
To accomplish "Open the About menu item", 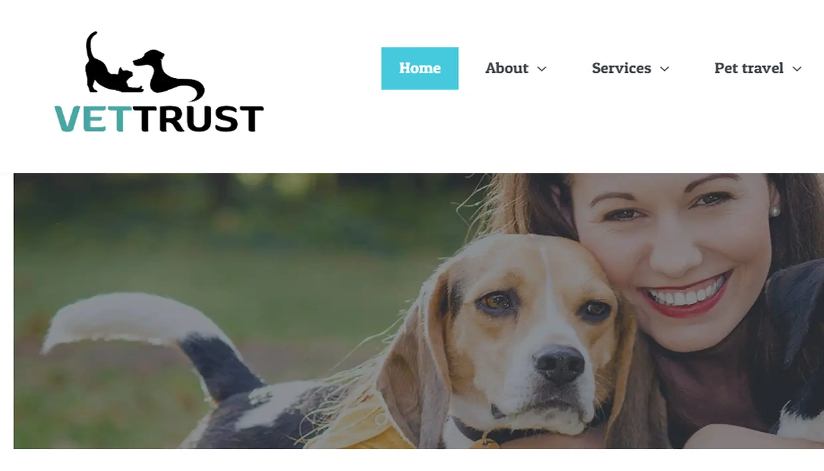I will pyautogui.click(x=506, y=68).
